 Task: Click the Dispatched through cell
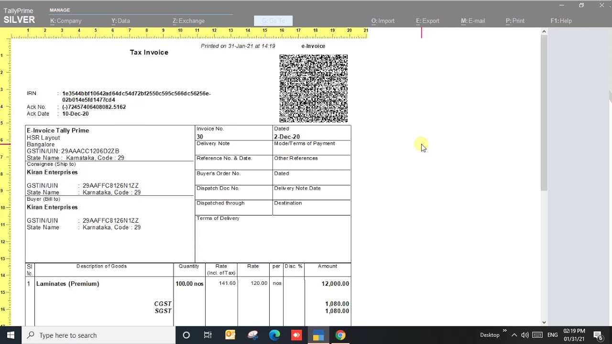click(x=234, y=207)
